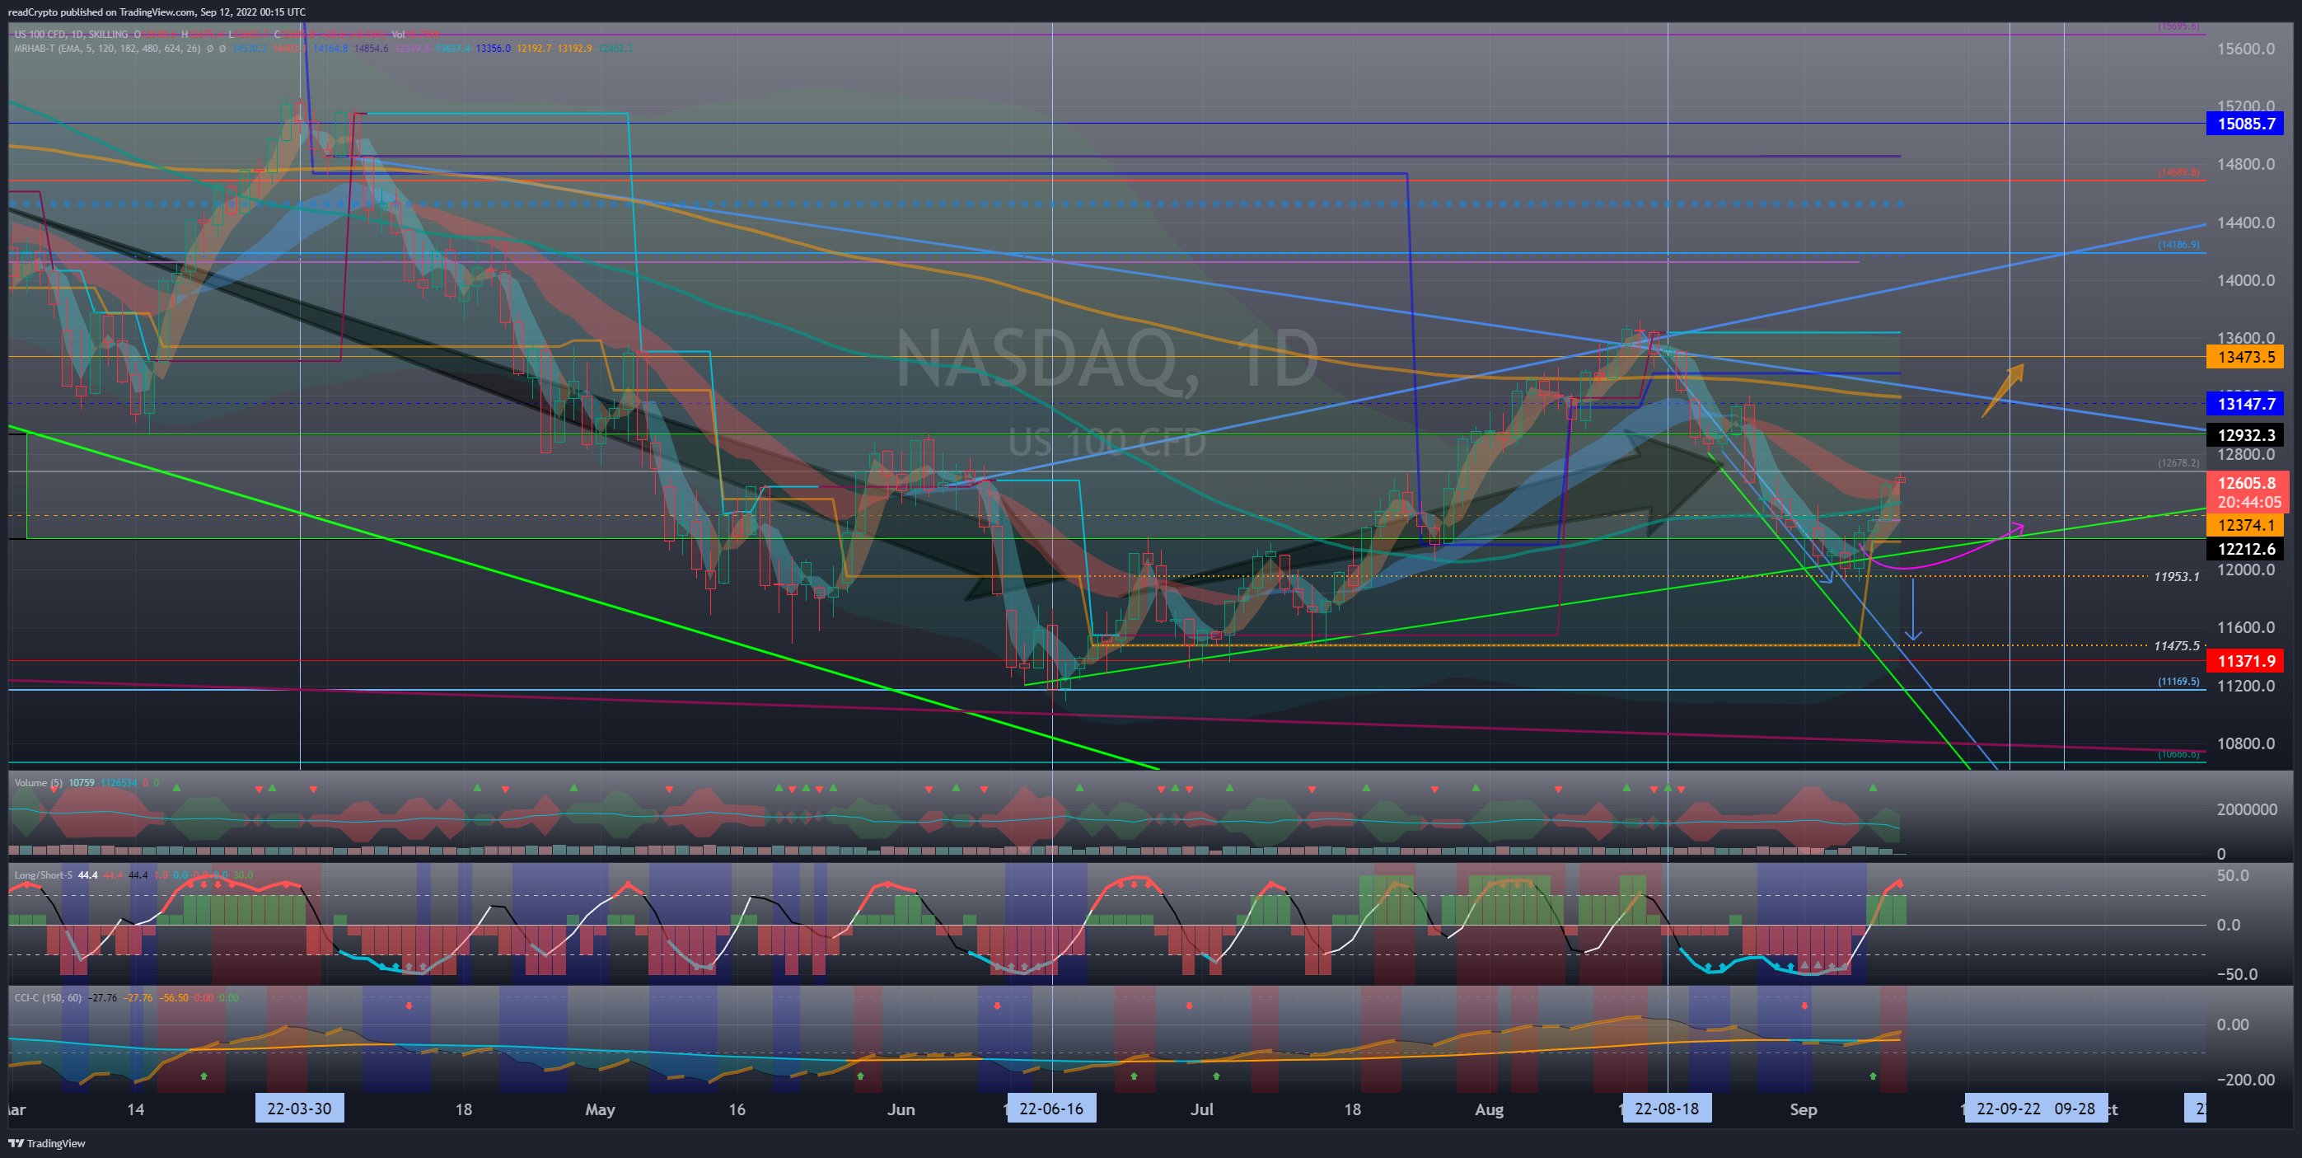Click the TradingView logo at the bottom-left

pyautogui.click(x=46, y=1143)
